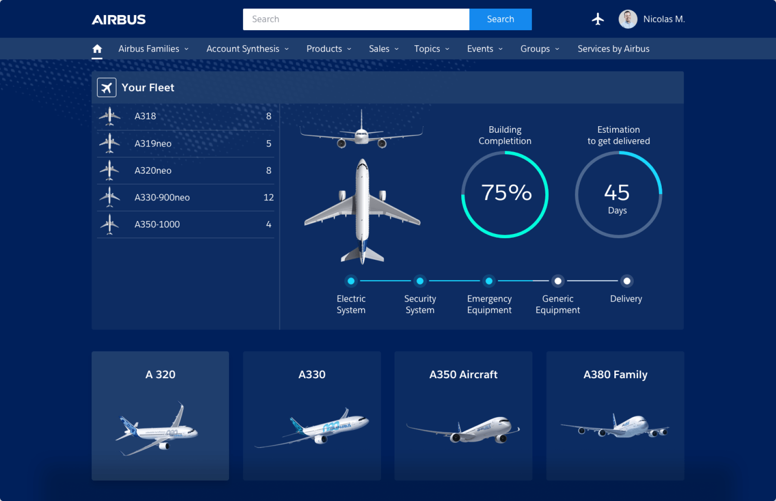Open the Account Synthesis menu
The height and width of the screenshot is (501, 776).
(243, 49)
